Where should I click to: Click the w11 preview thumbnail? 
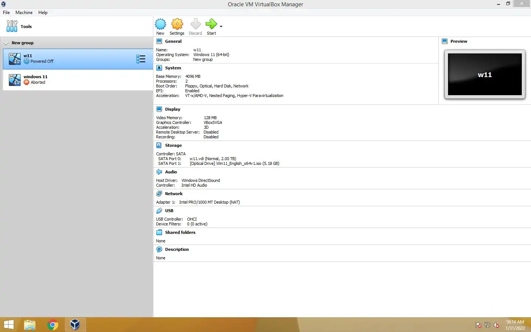pyautogui.click(x=485, y=75)
